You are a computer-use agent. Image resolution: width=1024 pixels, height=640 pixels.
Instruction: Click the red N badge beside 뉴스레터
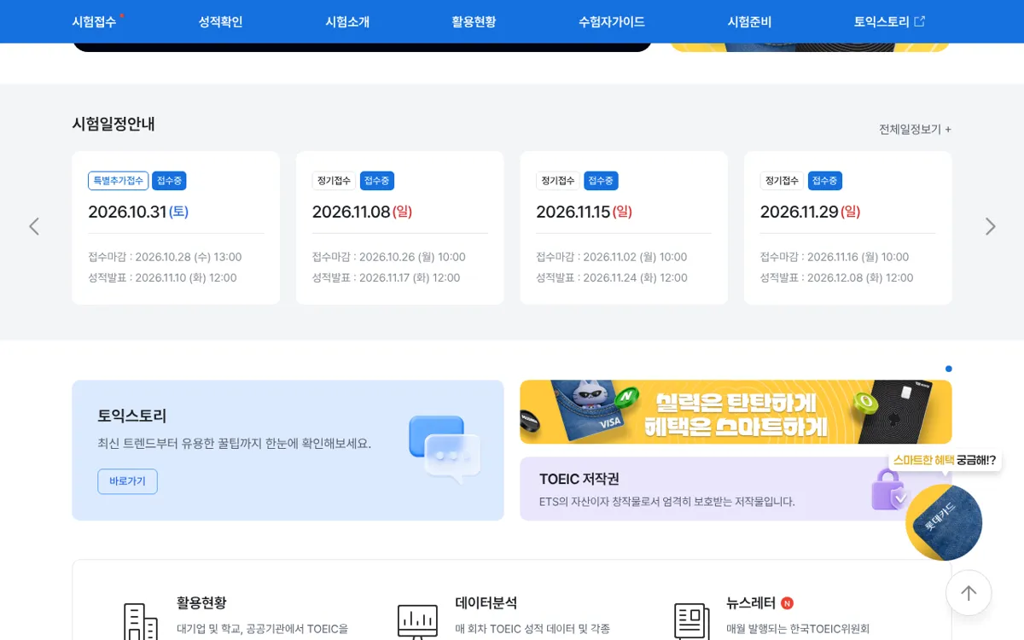(787, 603)
